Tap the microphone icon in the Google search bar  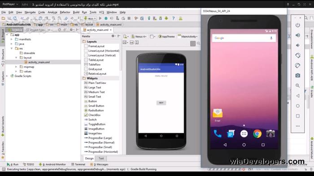pyautogui.click(x=271, y=38)
